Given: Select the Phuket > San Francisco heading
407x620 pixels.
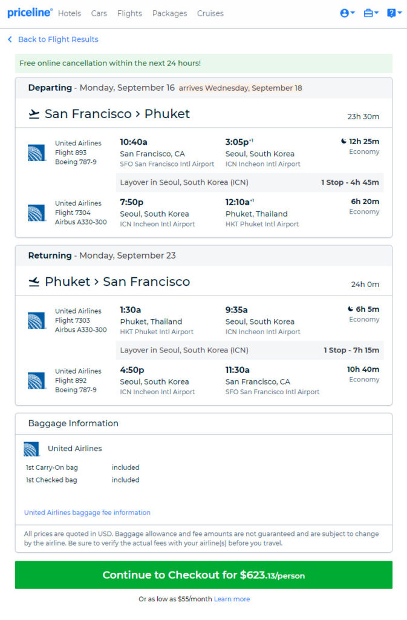Looking at the screenshot, I should click(117, 282).
